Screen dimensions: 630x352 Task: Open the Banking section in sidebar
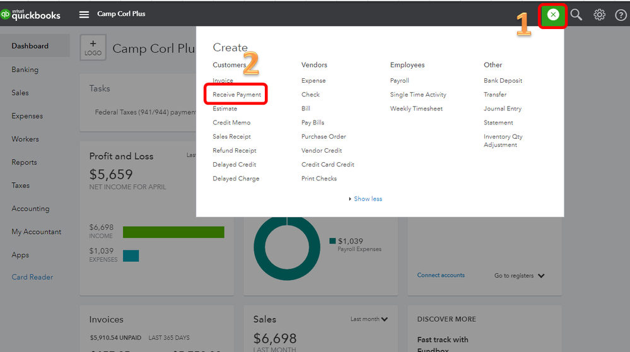(x=25, y=69)
